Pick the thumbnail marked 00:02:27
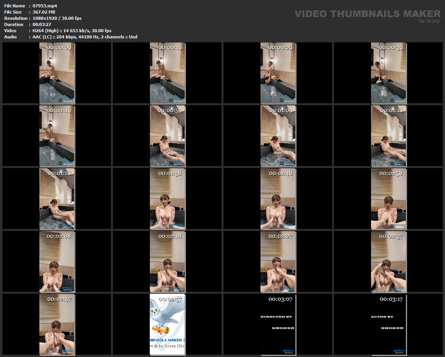The image size is (445, 357). point(278,262)
